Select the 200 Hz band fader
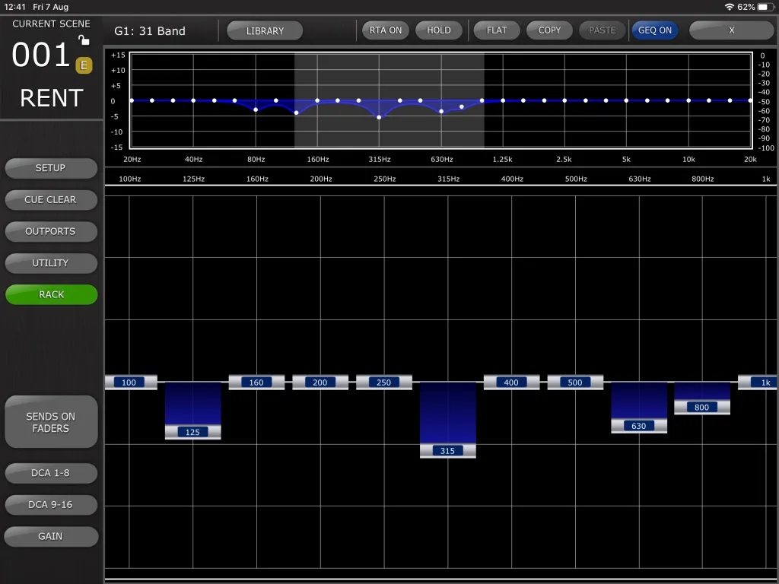779x584 pixels. [320, 382]
